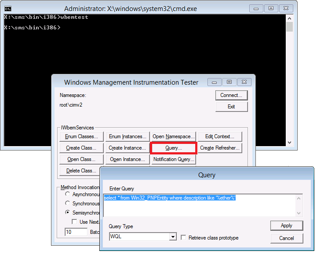Click the query box scroll-down arrow
Image resolution: width=324 pixels, height=265 pixels.
click(x=299, y=213)
